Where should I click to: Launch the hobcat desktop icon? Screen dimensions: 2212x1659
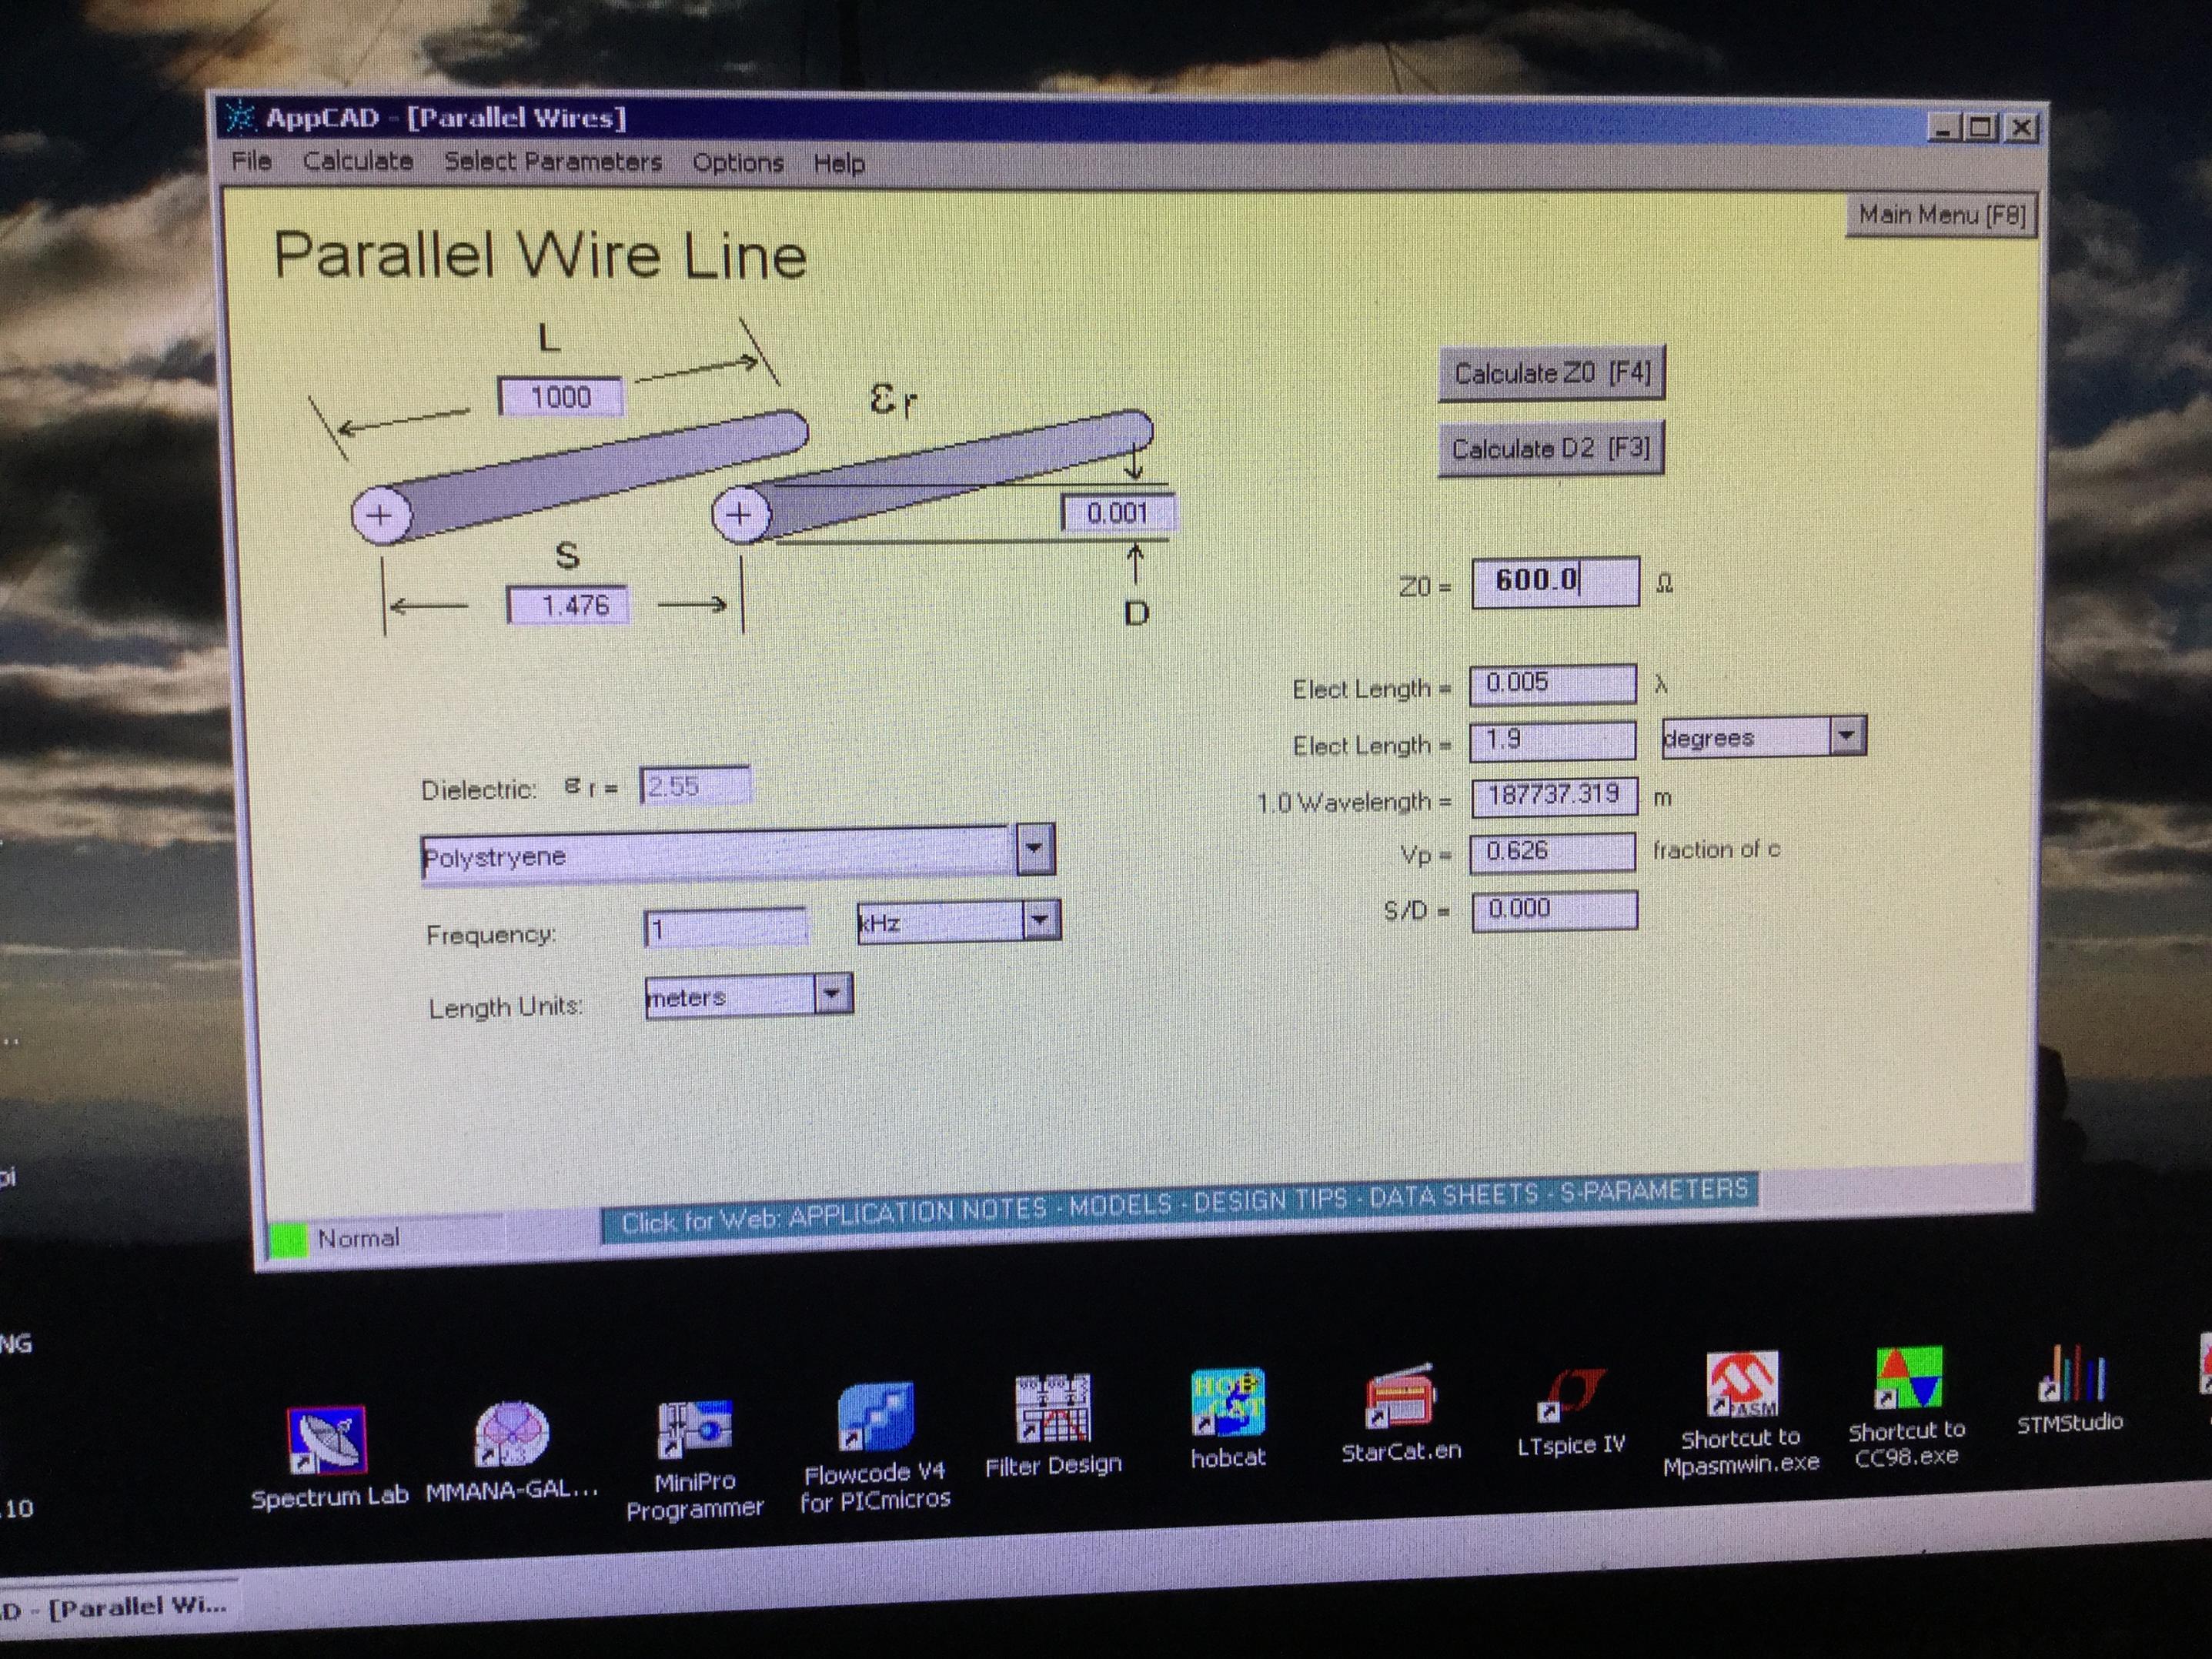click(x=1228, y=1419)
